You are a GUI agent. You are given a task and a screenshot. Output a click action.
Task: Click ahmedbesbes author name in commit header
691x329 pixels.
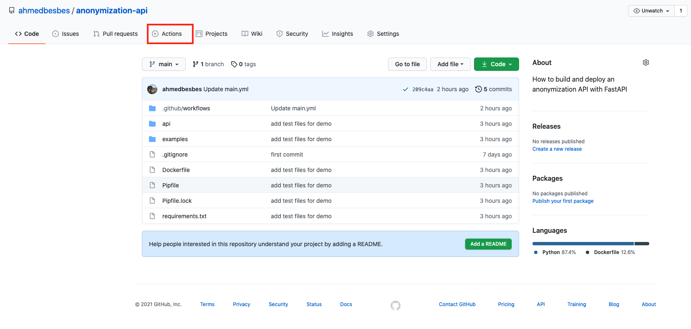click(x=182, y=89)
